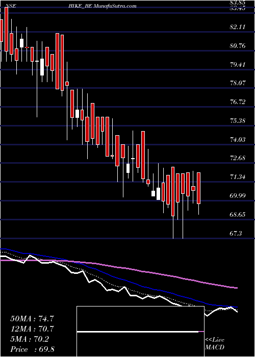Click the pink 50MA line end
Screen dimensions: 255x357
coord(236,288)
